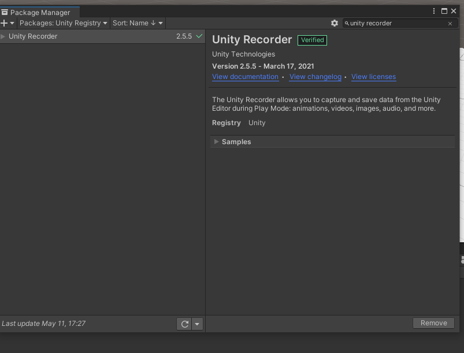Open the View licenses link
The image size is (464, 353).
click(x=373, y=77)
